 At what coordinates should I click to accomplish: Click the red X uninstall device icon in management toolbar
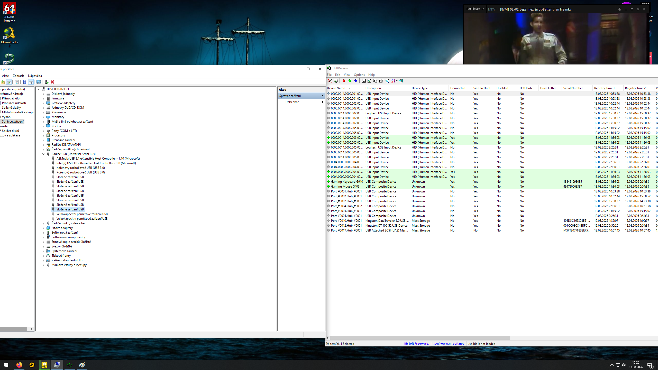click(x=52, y=82)
